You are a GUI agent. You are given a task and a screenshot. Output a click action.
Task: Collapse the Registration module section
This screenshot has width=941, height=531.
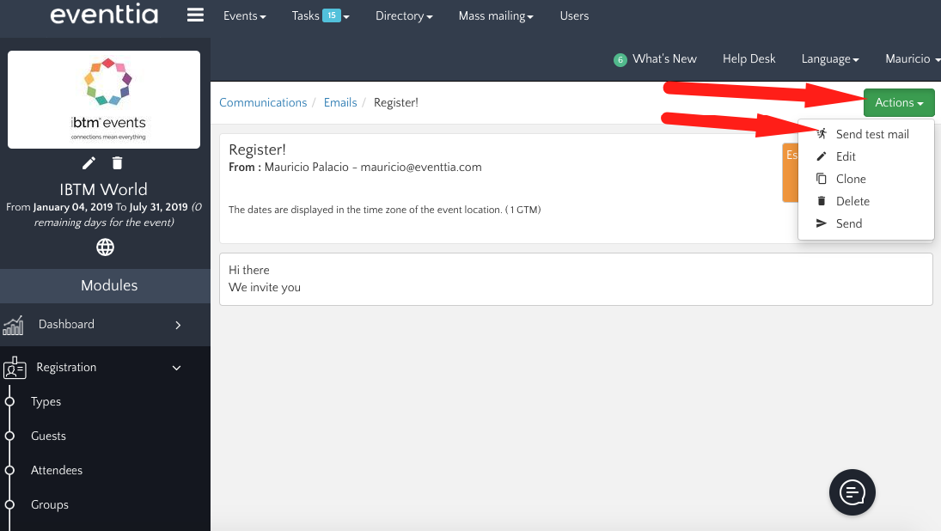point(177,368)
